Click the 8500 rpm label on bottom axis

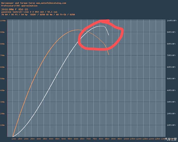107,139
